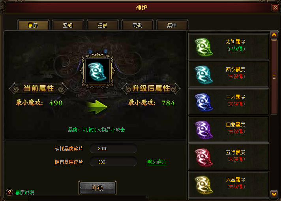Click the question mark help icon

tap(9, 192)
